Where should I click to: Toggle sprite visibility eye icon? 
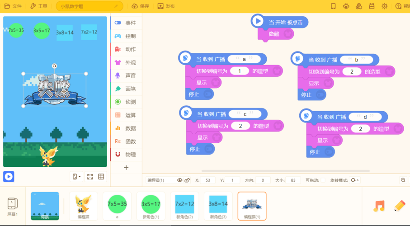pyautogui.click(x=179, y=180)
